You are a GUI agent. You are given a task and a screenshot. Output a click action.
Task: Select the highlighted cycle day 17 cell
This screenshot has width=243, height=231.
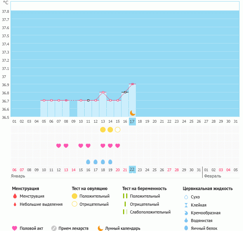click(x=132, y=122)
